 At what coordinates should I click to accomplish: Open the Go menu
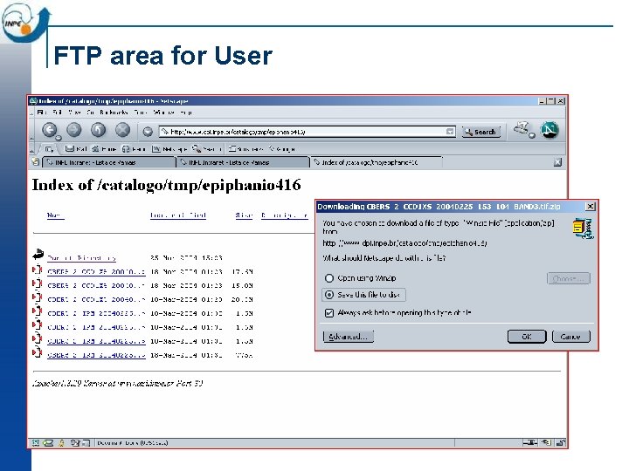coord(91,113)
